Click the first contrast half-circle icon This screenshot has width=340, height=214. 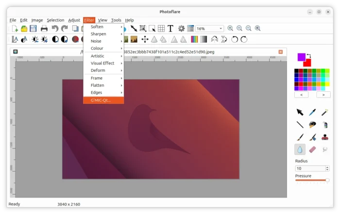click(x=55, y=39)
